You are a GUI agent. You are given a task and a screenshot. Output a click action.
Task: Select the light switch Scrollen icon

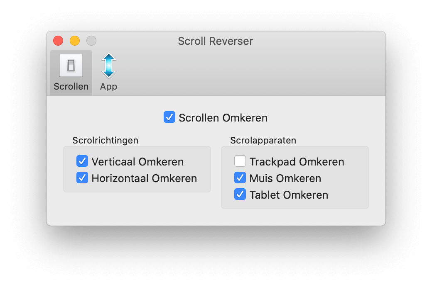pos(71,64)
